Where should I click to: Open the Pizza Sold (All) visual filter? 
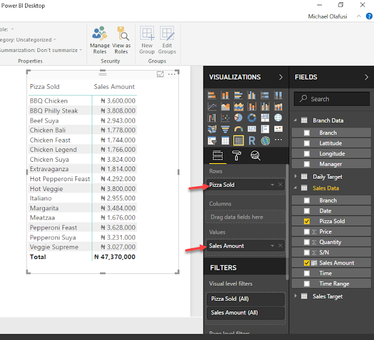[245, 299]
